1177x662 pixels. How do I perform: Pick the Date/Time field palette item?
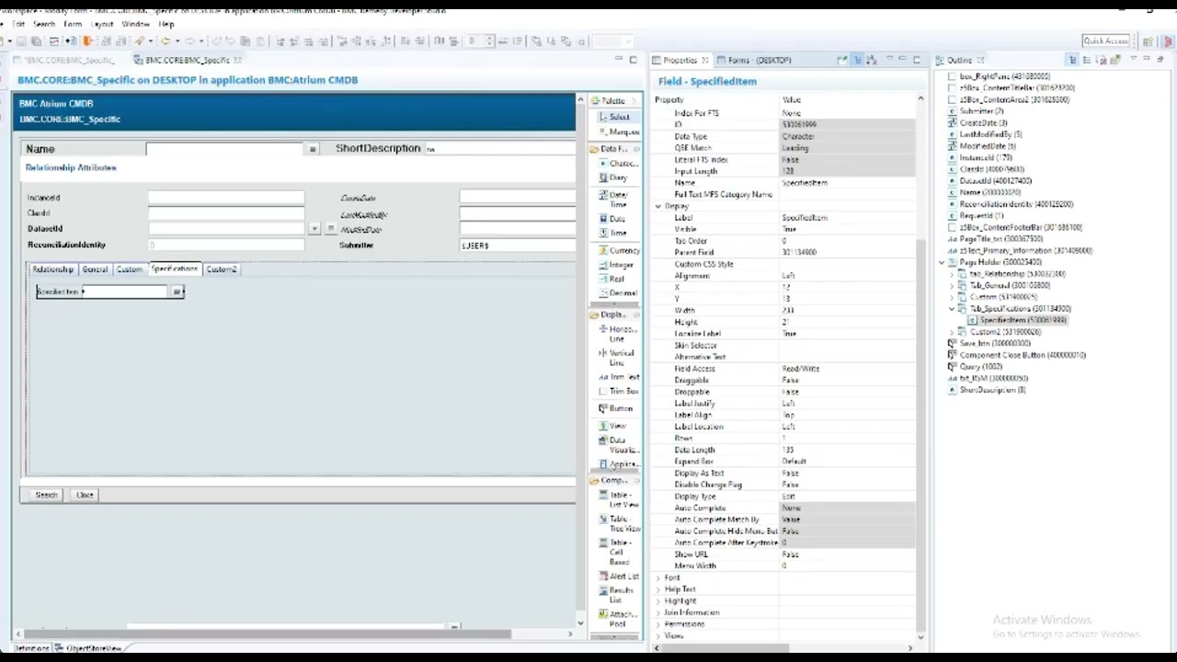pyautogui.click(x=614, y=200)
